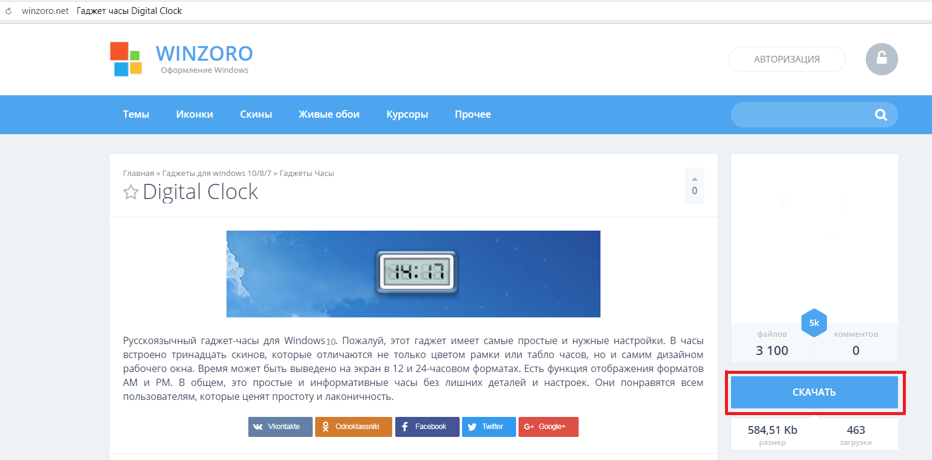Open the Гаджеты Часы breadcrumb link
The image size is (932, 460).
[307, 173]
